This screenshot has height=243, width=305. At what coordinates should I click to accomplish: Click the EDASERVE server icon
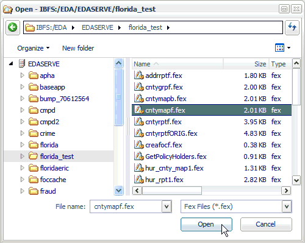pos(22,63)
